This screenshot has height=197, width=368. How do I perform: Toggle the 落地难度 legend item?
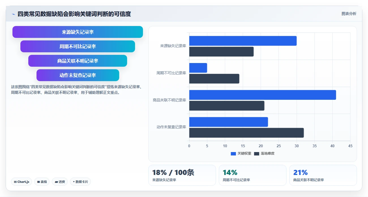[264, 153]
